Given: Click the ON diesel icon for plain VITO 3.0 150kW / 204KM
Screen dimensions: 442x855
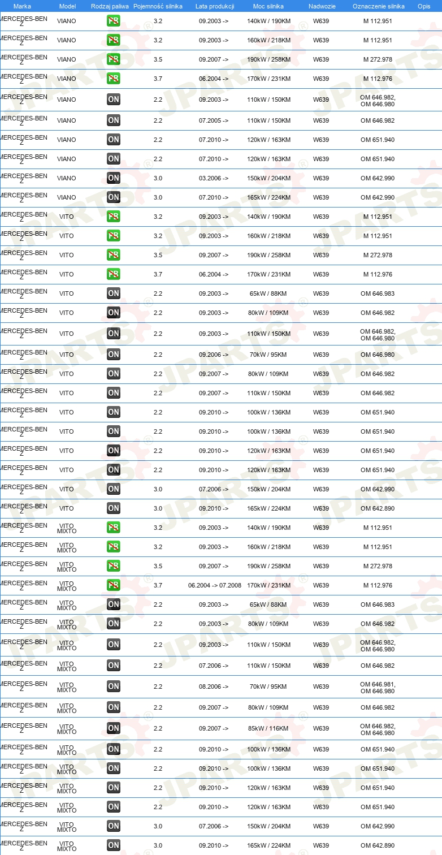Looking at the screenshot, I should (x=114, y=489).
